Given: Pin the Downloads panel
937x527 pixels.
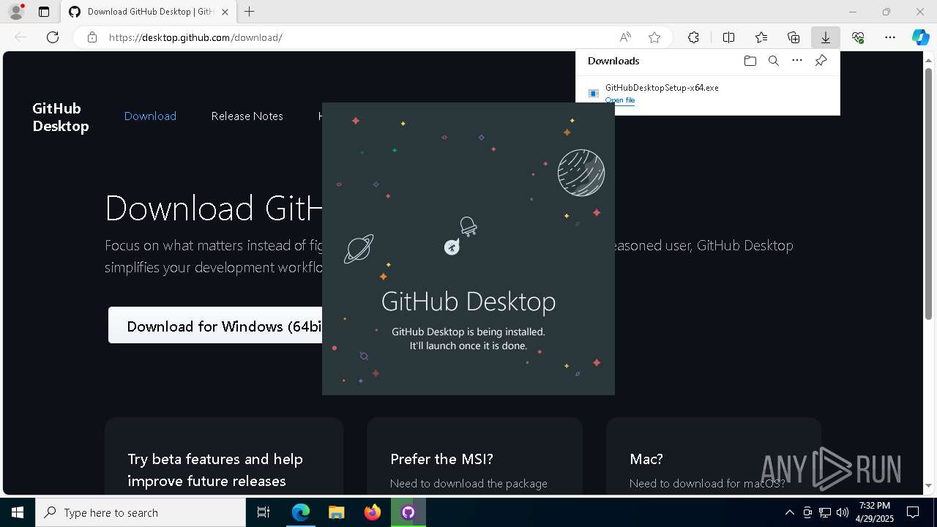Looking at the screenshot, I should (821, 61).
